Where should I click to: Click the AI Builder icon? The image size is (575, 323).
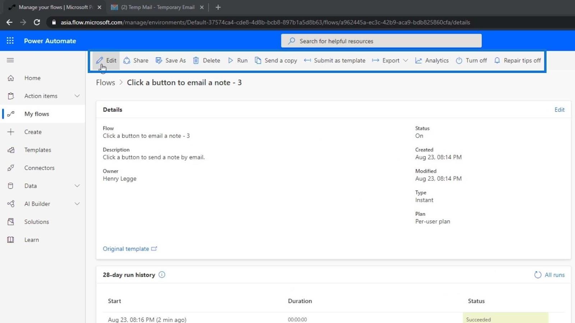click(11, 203)
